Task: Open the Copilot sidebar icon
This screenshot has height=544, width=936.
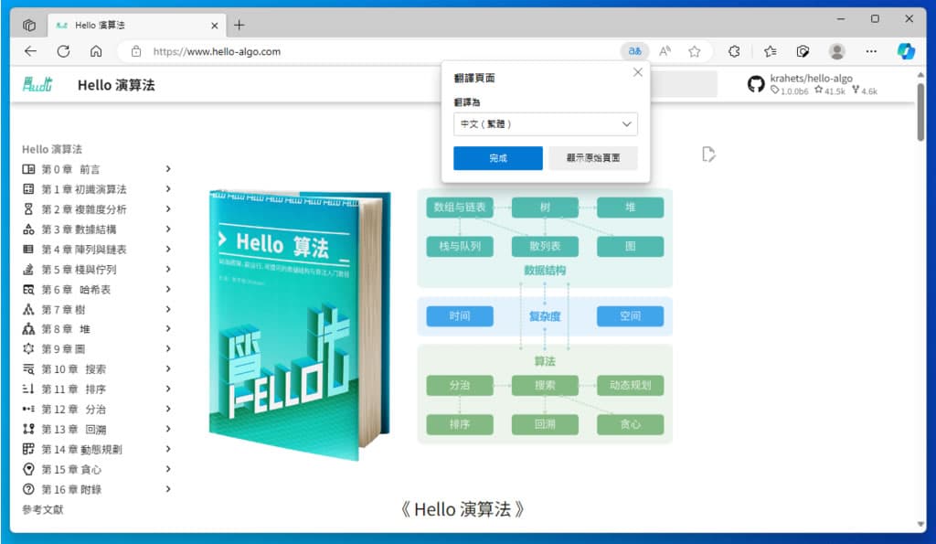Action: [x=906, y=51]
